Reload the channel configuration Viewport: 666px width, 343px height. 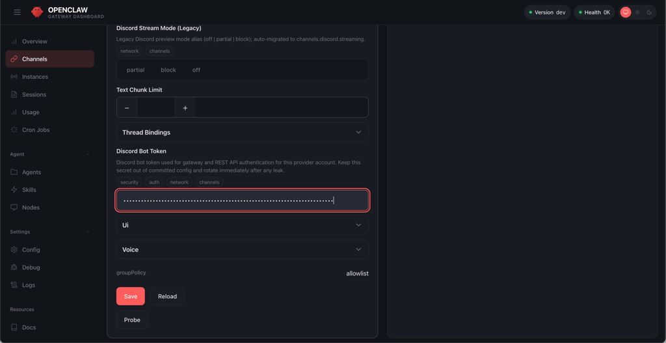pos(167,296)
